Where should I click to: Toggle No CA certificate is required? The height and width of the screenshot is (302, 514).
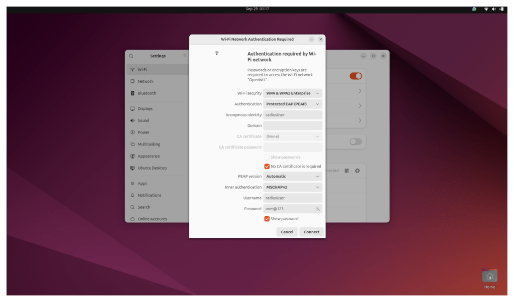coord(267,167)
